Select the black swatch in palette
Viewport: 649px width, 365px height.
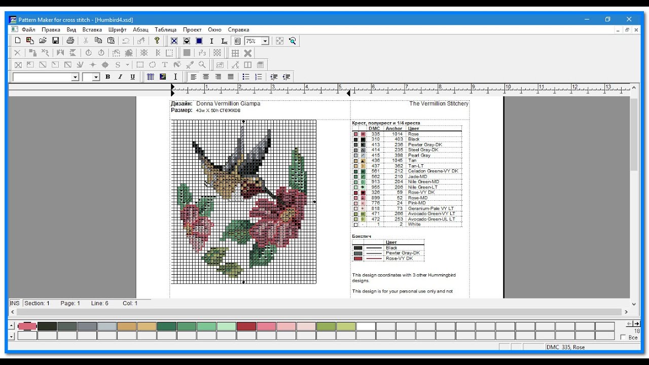click(x=47, y=326)
